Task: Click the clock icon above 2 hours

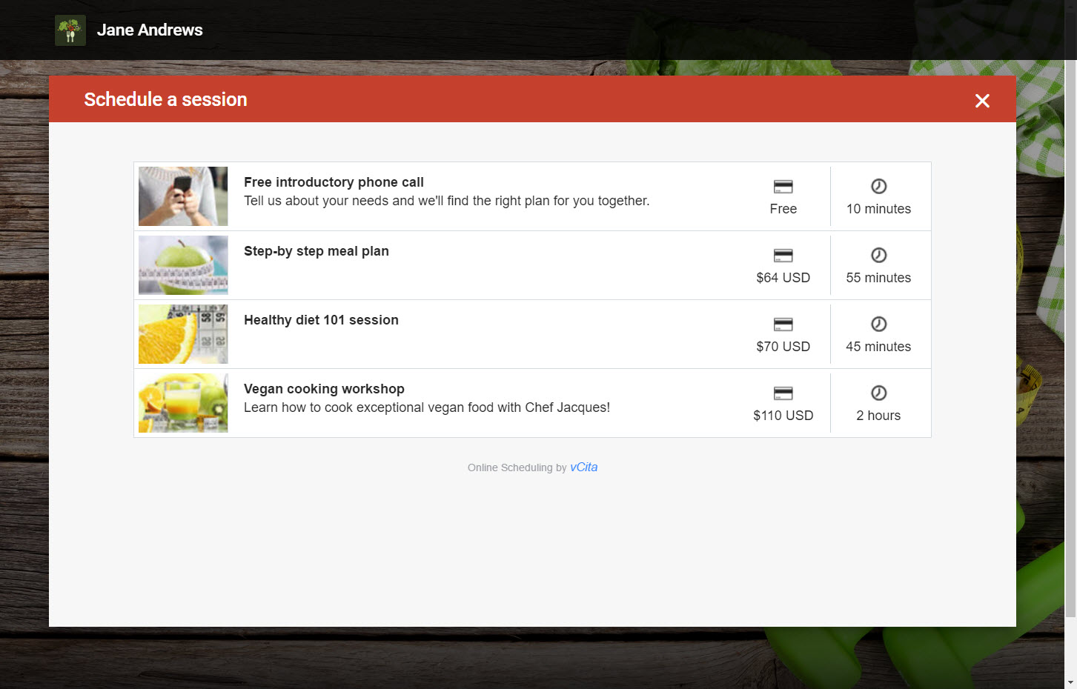Action: 878,393
